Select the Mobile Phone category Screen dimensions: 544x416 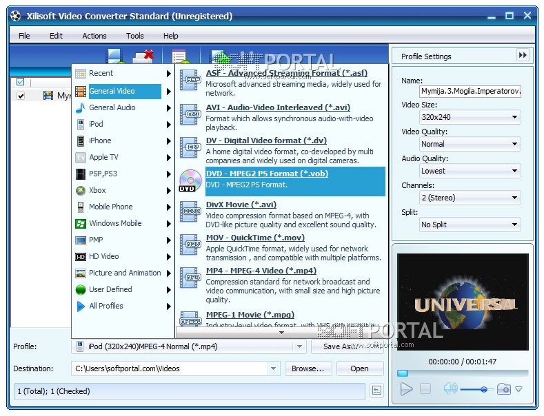pos(123,207)
